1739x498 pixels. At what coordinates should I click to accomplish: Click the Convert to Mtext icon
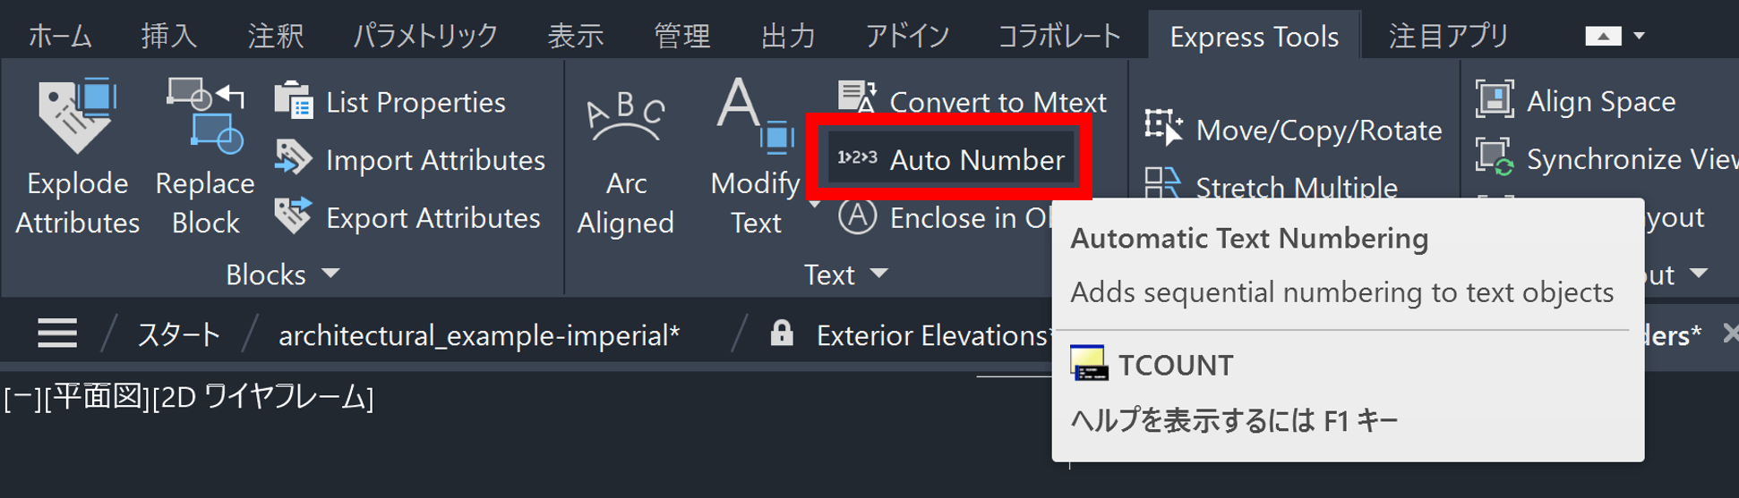(857, 98)
